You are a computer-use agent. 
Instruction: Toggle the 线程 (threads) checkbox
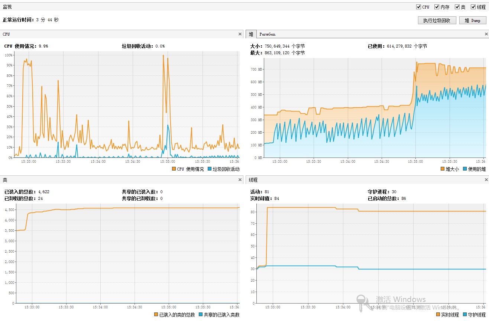(473, 7)
